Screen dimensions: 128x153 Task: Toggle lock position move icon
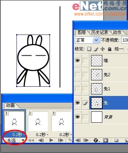tap(103, 49)
